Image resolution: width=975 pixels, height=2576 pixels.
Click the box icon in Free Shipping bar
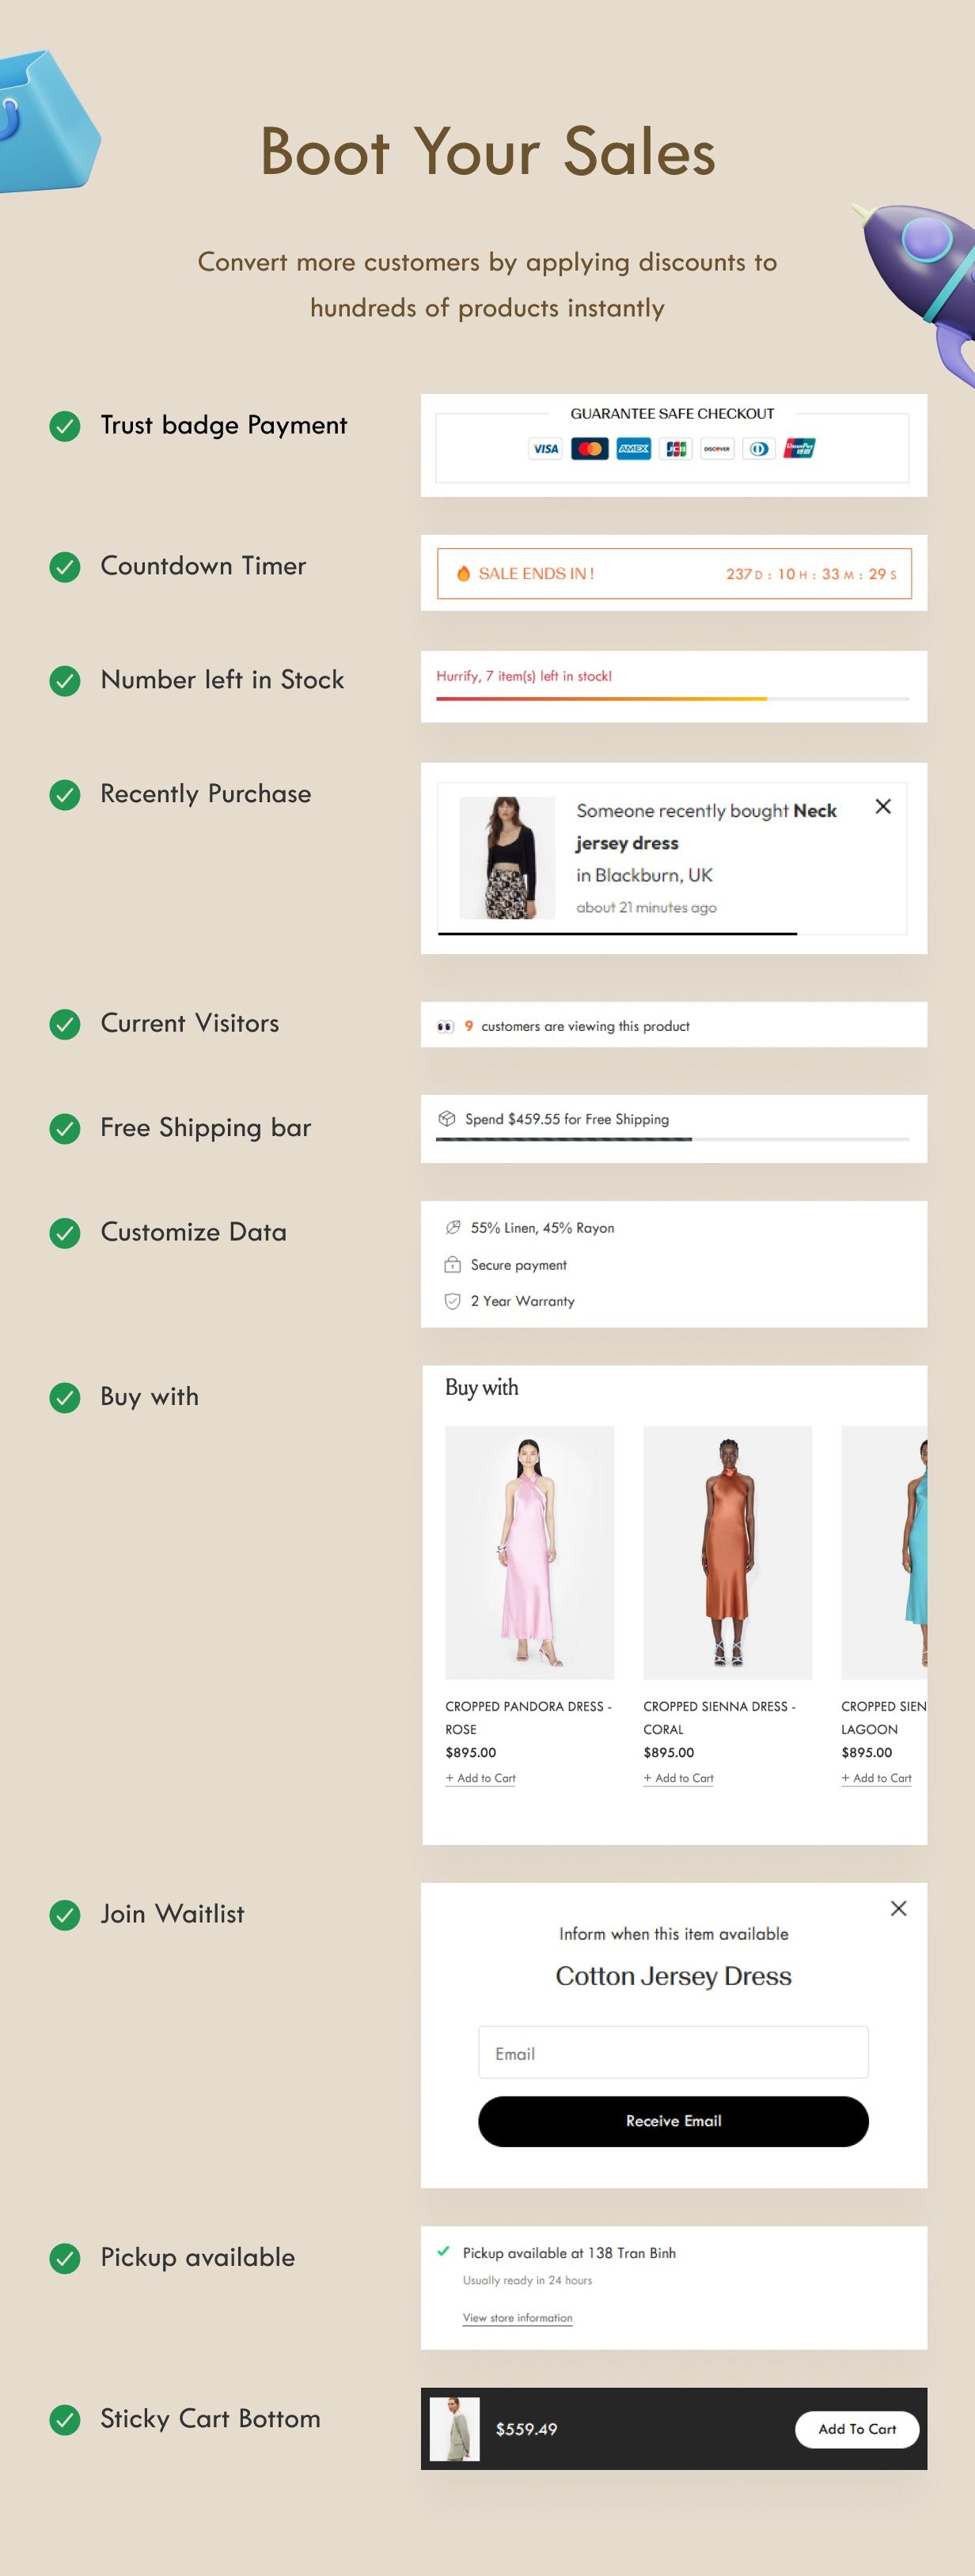click(x=447, y=1119)
